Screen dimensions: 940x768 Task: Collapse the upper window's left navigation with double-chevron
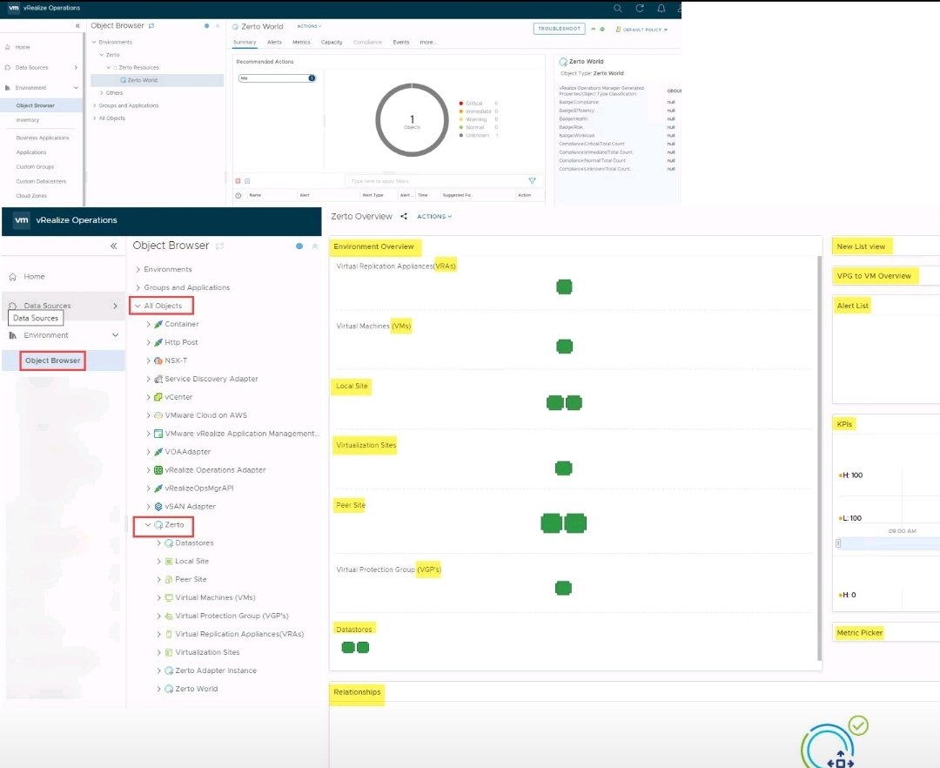[x=77, y=26]
